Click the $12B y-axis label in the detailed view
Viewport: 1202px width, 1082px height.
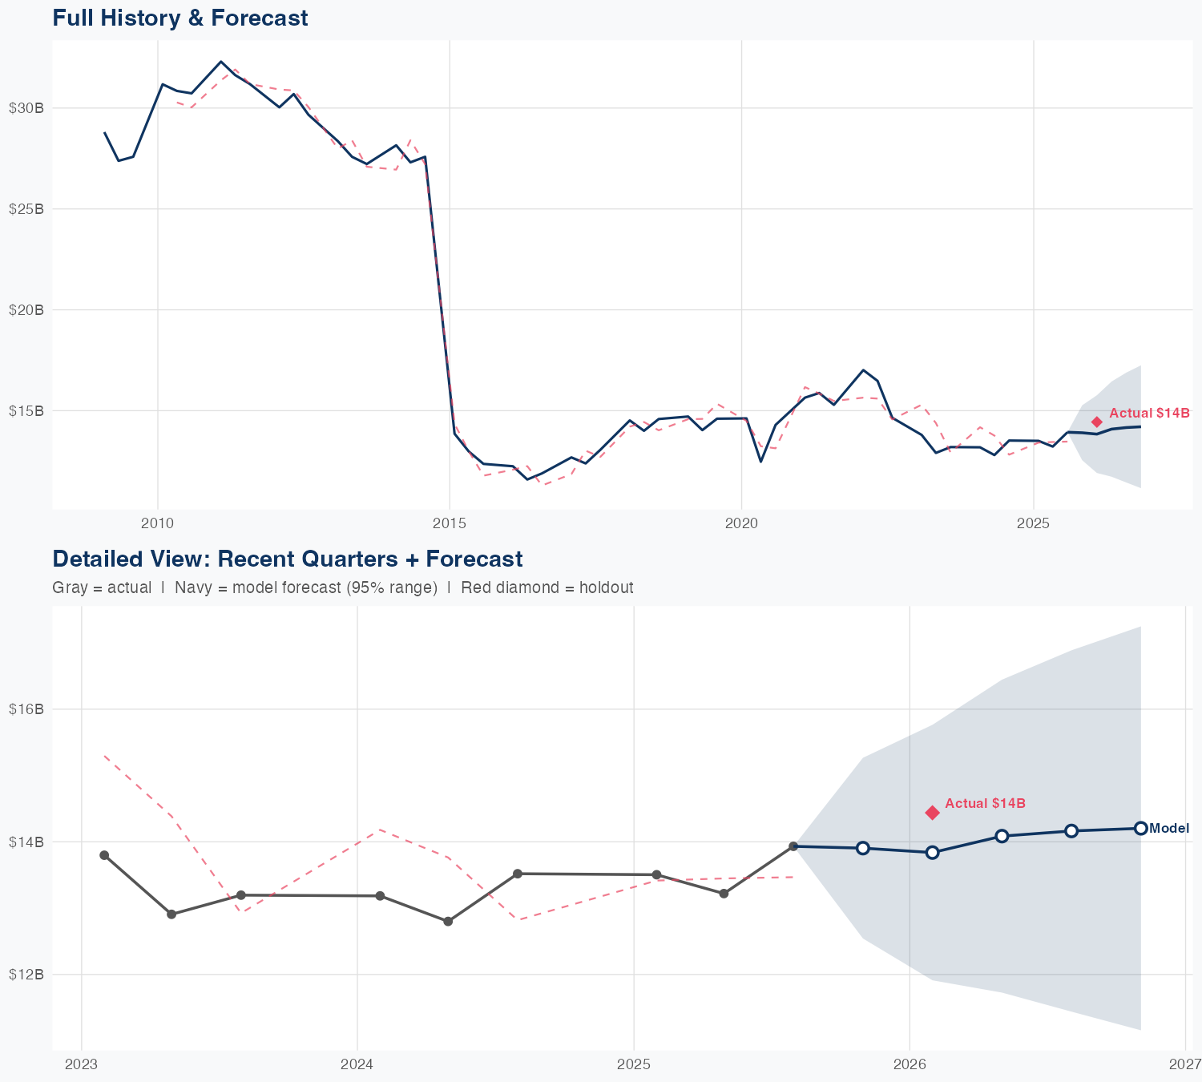[26, 975]
